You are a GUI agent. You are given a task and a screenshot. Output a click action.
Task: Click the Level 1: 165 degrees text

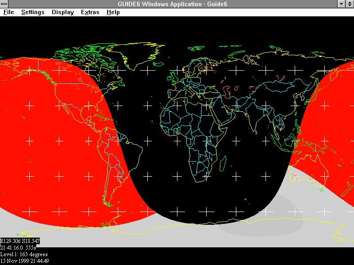(24, 254)
